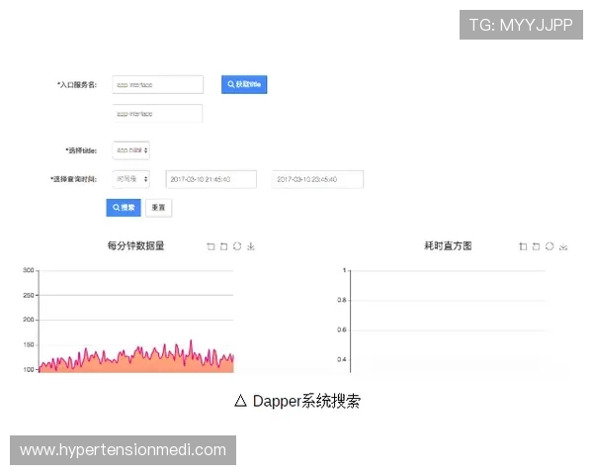Click zoom reset icon on 每分钟数据量 chart

(224, 246)
